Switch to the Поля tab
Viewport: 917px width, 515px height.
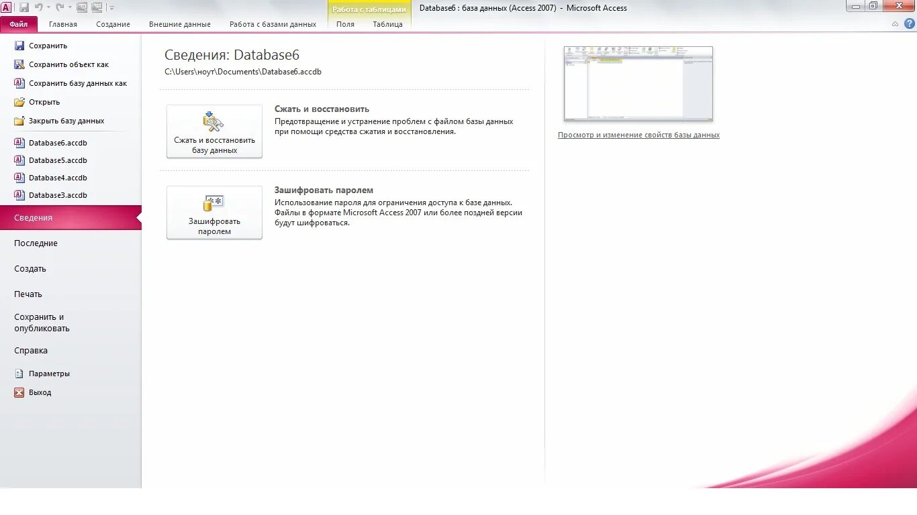click(345, 24)
